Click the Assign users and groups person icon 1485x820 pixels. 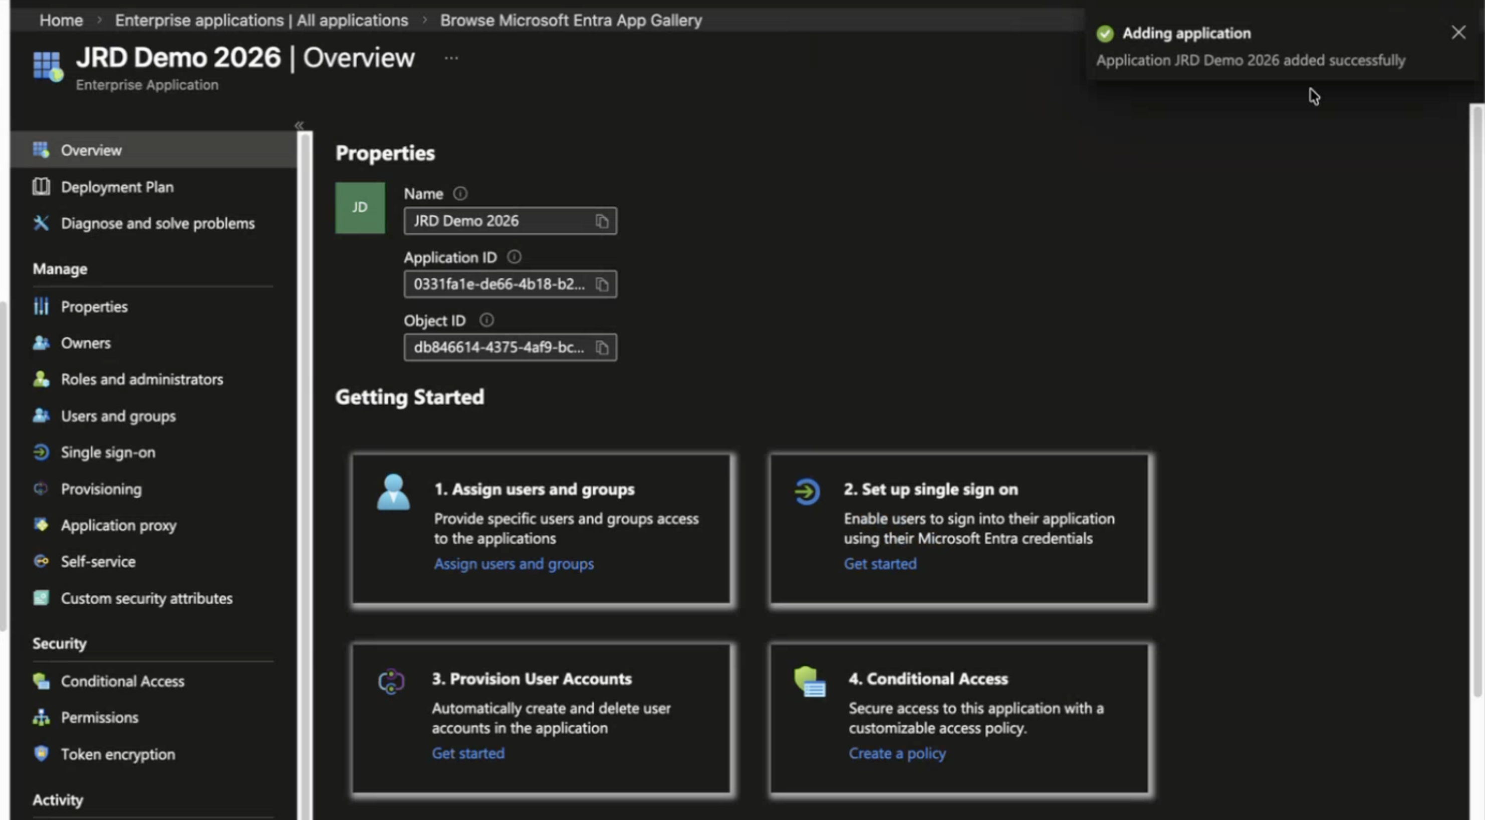tap(393, 492)
